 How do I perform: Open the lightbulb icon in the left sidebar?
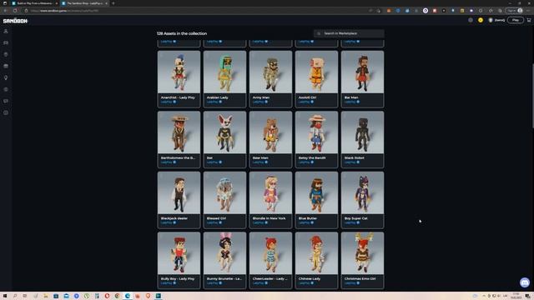(6, 77)
